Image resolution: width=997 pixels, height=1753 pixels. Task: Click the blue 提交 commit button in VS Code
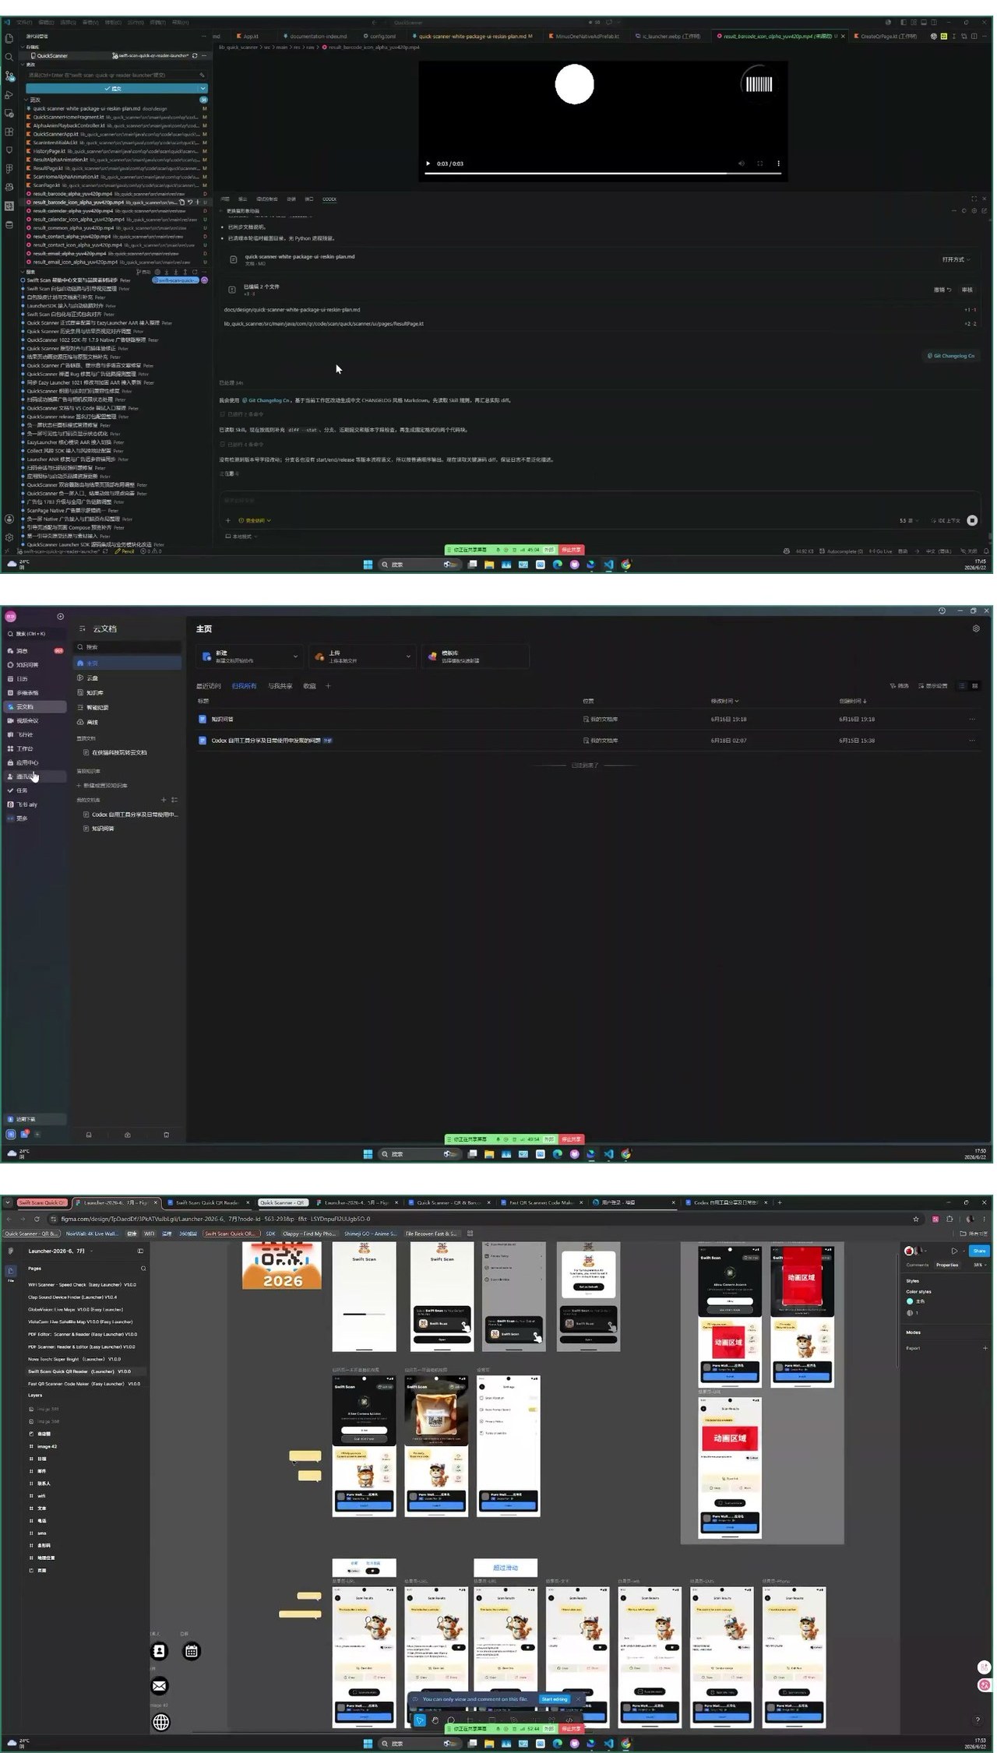click(112, 89)
